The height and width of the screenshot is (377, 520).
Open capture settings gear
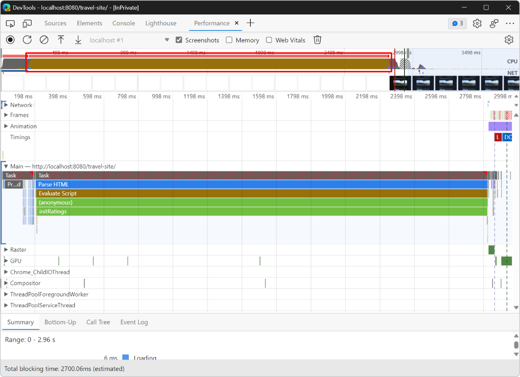tap(509, 40)
